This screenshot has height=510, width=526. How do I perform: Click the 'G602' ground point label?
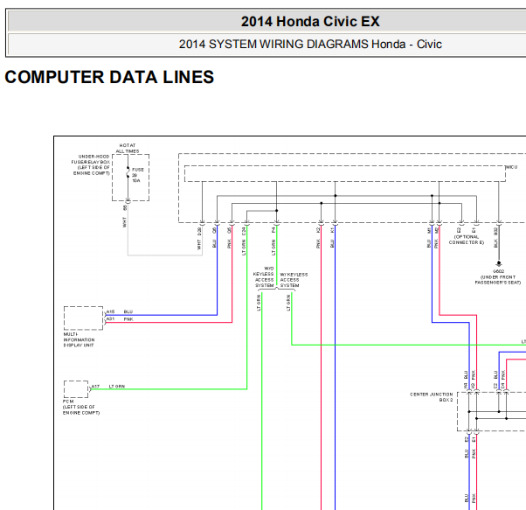(x=499, y=271)
